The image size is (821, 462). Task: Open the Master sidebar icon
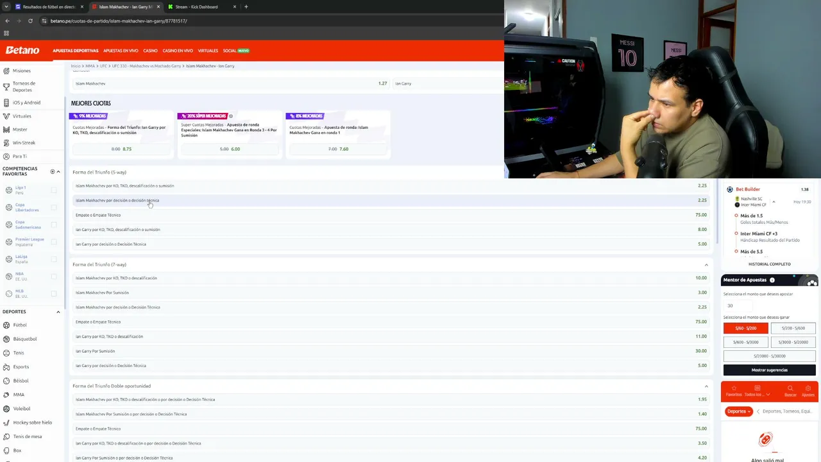tap(6, 130)
